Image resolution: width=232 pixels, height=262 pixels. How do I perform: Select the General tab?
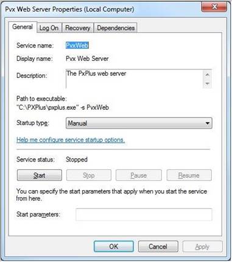pos(23,27)
